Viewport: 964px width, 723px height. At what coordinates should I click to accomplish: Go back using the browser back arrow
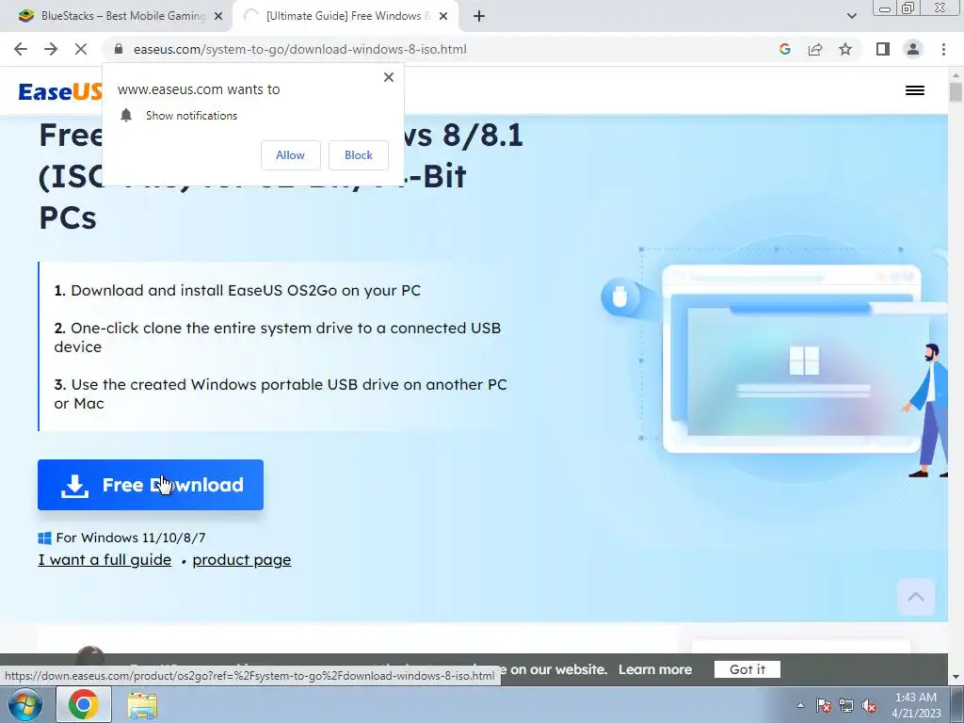pyautogui.click(x=21, y=49)
